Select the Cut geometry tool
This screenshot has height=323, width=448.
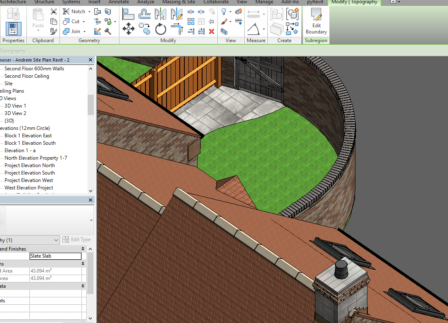[x=67, y=22]
